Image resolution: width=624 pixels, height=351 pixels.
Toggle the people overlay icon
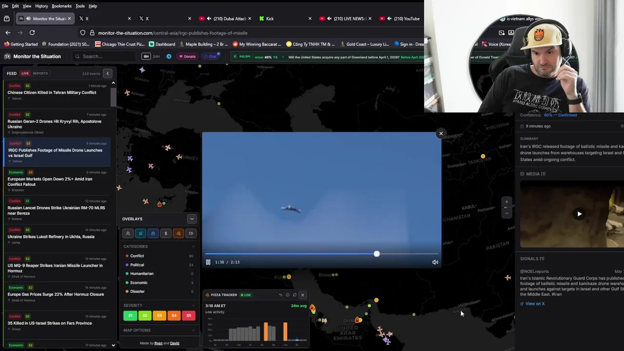click(128, 234)
